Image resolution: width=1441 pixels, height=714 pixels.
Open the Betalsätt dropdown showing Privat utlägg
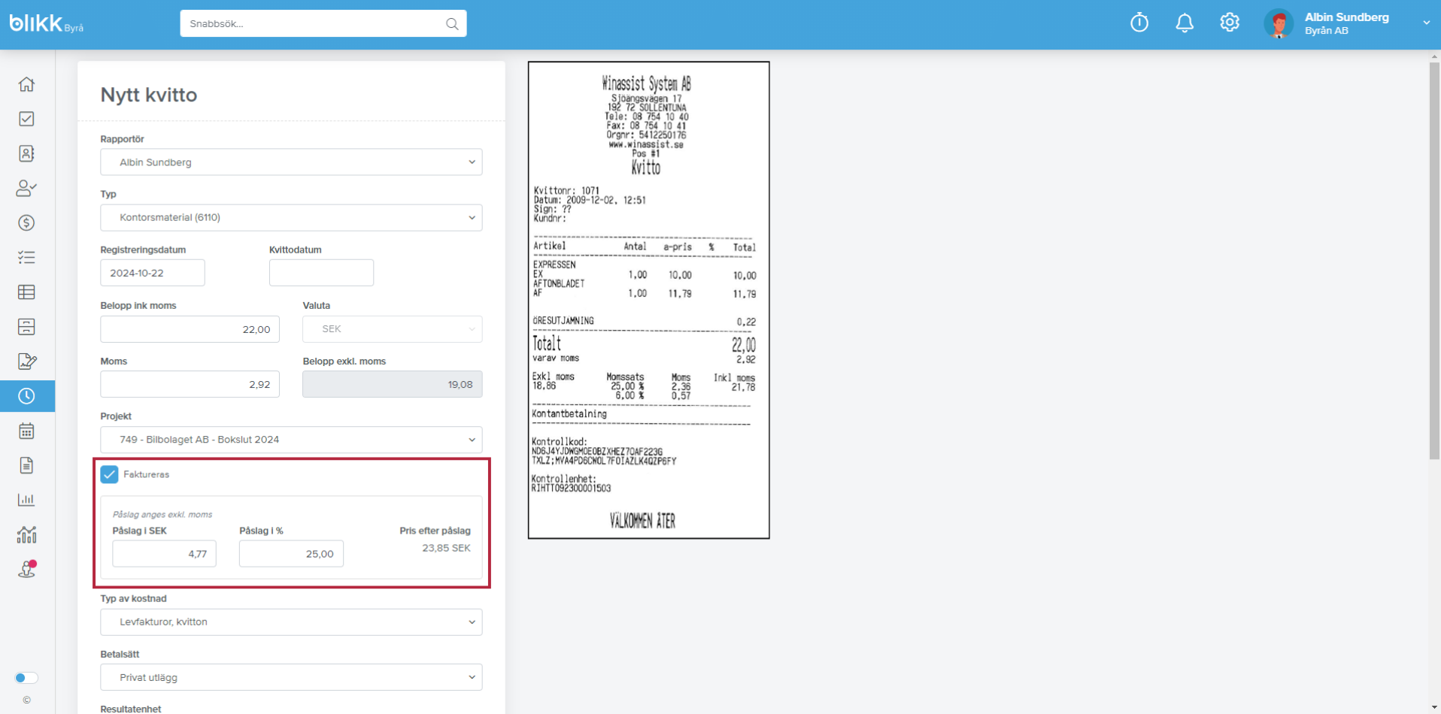291,678
